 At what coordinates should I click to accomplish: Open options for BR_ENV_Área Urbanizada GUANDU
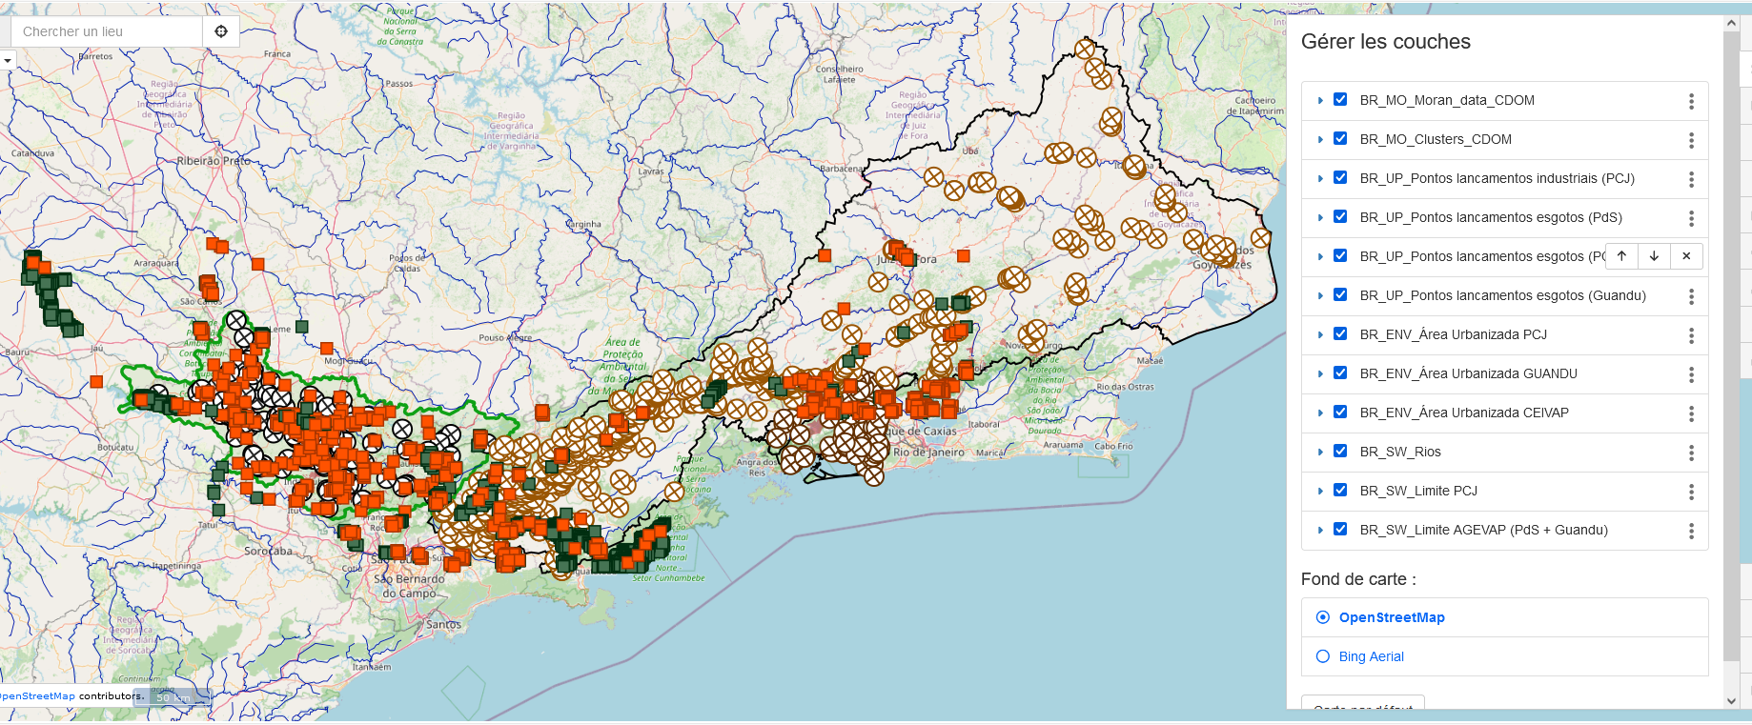(x=1691, y=374)
